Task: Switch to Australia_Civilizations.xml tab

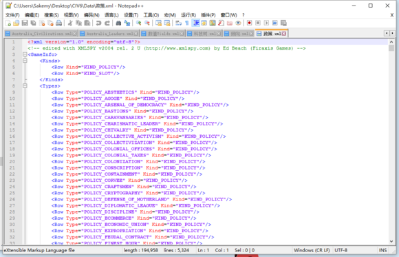Action: point(41,34)
